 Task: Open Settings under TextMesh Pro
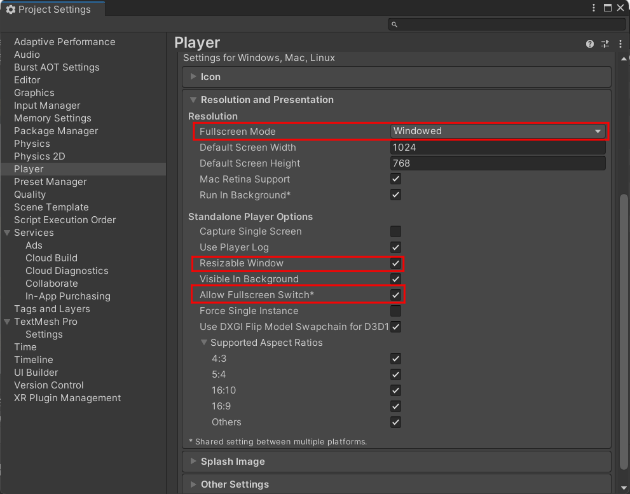coord(44,334)
